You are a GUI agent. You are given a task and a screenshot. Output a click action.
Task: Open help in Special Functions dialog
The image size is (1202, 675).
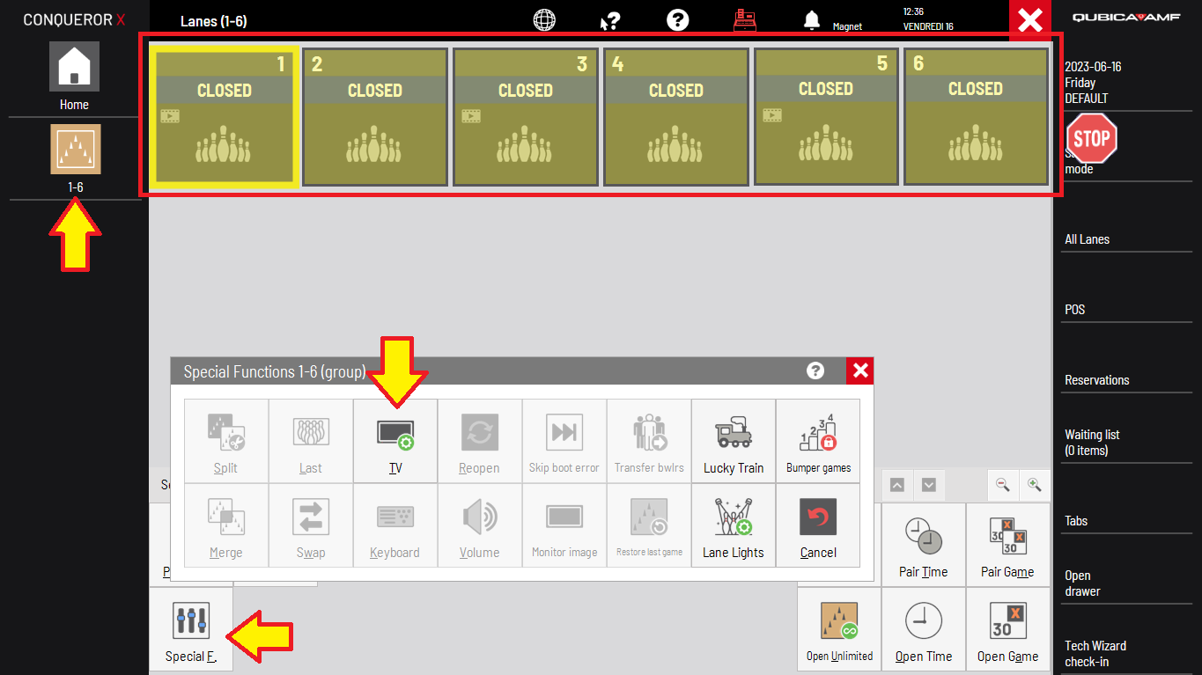coord(815,371)
